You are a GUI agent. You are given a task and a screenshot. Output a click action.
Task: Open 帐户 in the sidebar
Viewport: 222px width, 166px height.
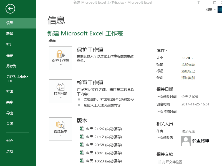(18, 141)
